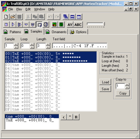
Task: Restore the inner child window
Action: [x=131, y=9]
